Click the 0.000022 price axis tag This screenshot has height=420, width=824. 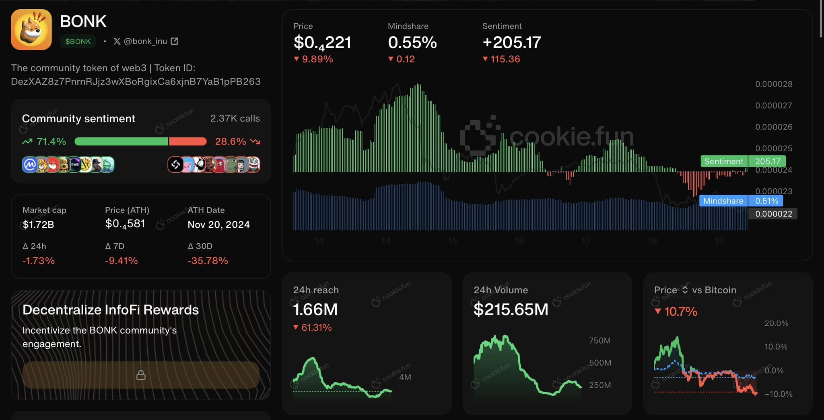(773, 214)
